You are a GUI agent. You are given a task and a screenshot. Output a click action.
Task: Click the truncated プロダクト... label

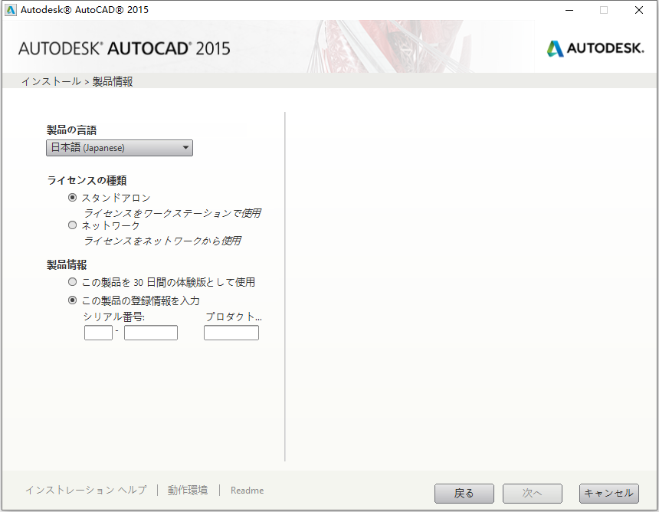pos(233,317)
